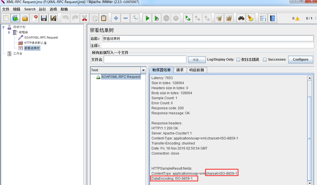Click the 'DataEncoding: ISO-8859-1' line
The height and width of the screenshot is (185, 317).
(x=172, y=179)
